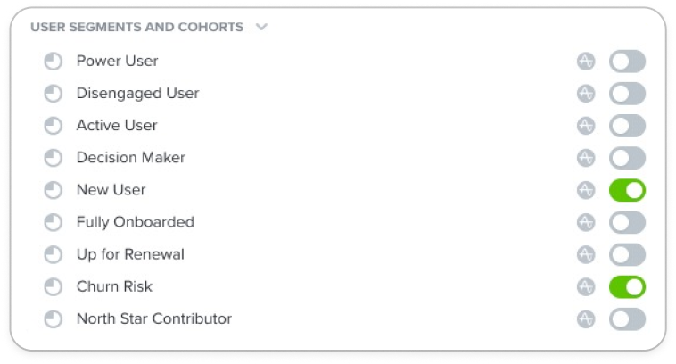This screenshot has height=364, width=676.
Task: Click the Amplitude icon beside Up for Renewal
Action: coord(586,254)
